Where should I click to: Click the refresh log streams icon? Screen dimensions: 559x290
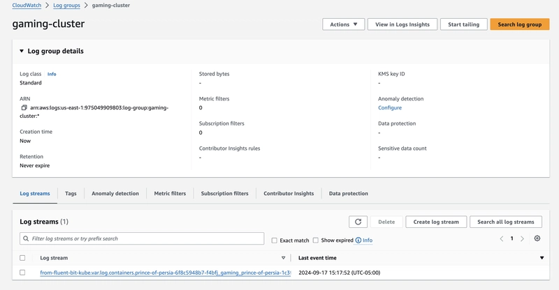click(358, 222)
